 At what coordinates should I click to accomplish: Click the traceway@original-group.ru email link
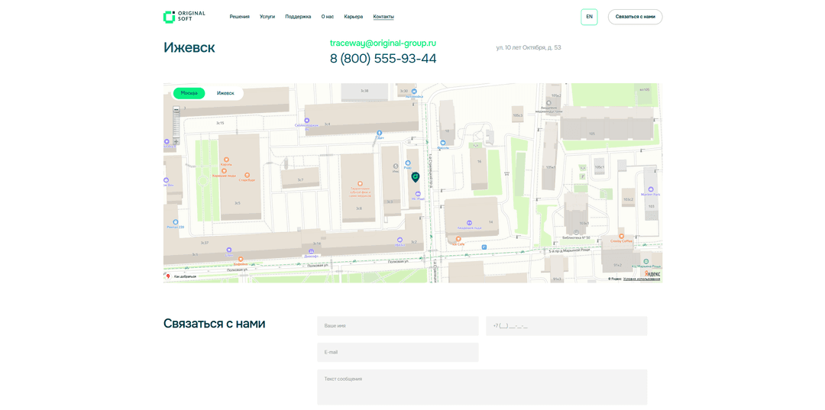383,43
